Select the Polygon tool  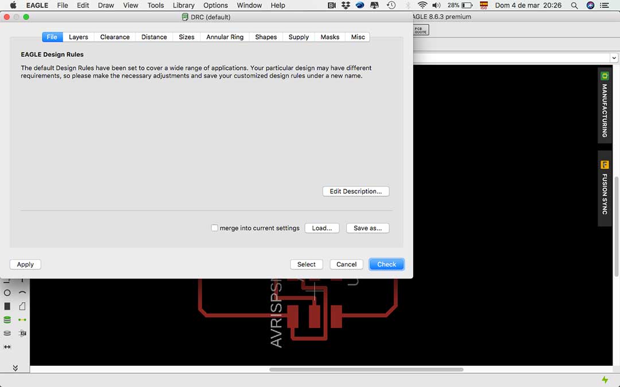22,306
